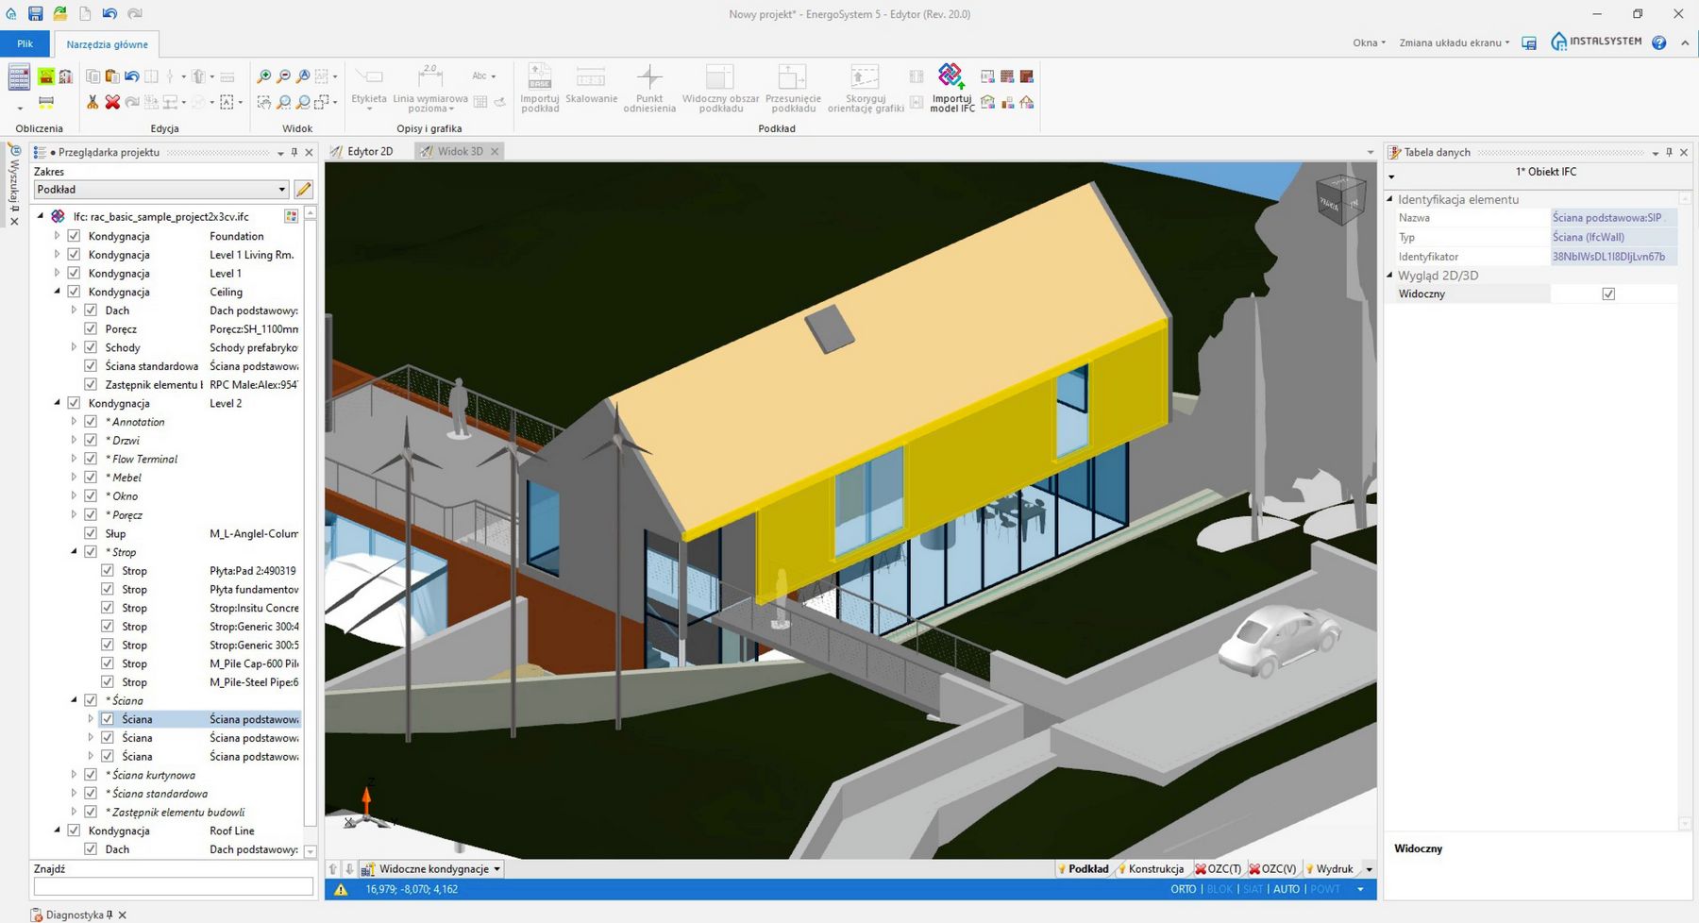The image size is (1699, 923).
Task: Click the Skalowanie button
Action: pos(591,86)
